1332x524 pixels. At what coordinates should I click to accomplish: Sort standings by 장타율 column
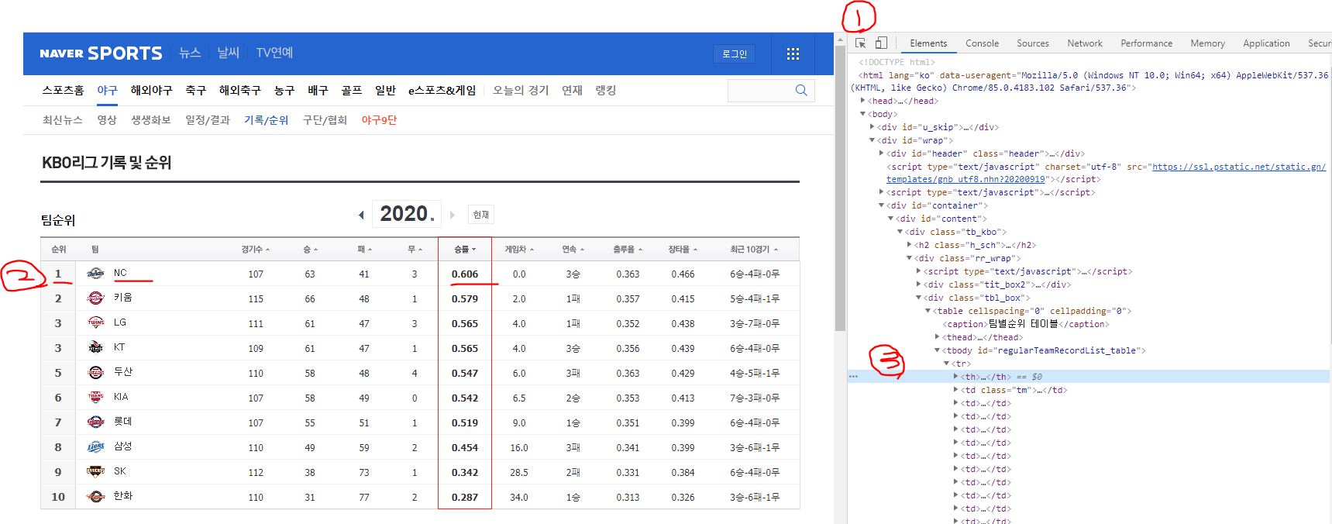pyautogui.click(x=683, y=250)
